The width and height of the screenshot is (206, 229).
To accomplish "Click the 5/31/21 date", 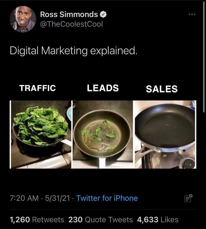I will (57, 198).
